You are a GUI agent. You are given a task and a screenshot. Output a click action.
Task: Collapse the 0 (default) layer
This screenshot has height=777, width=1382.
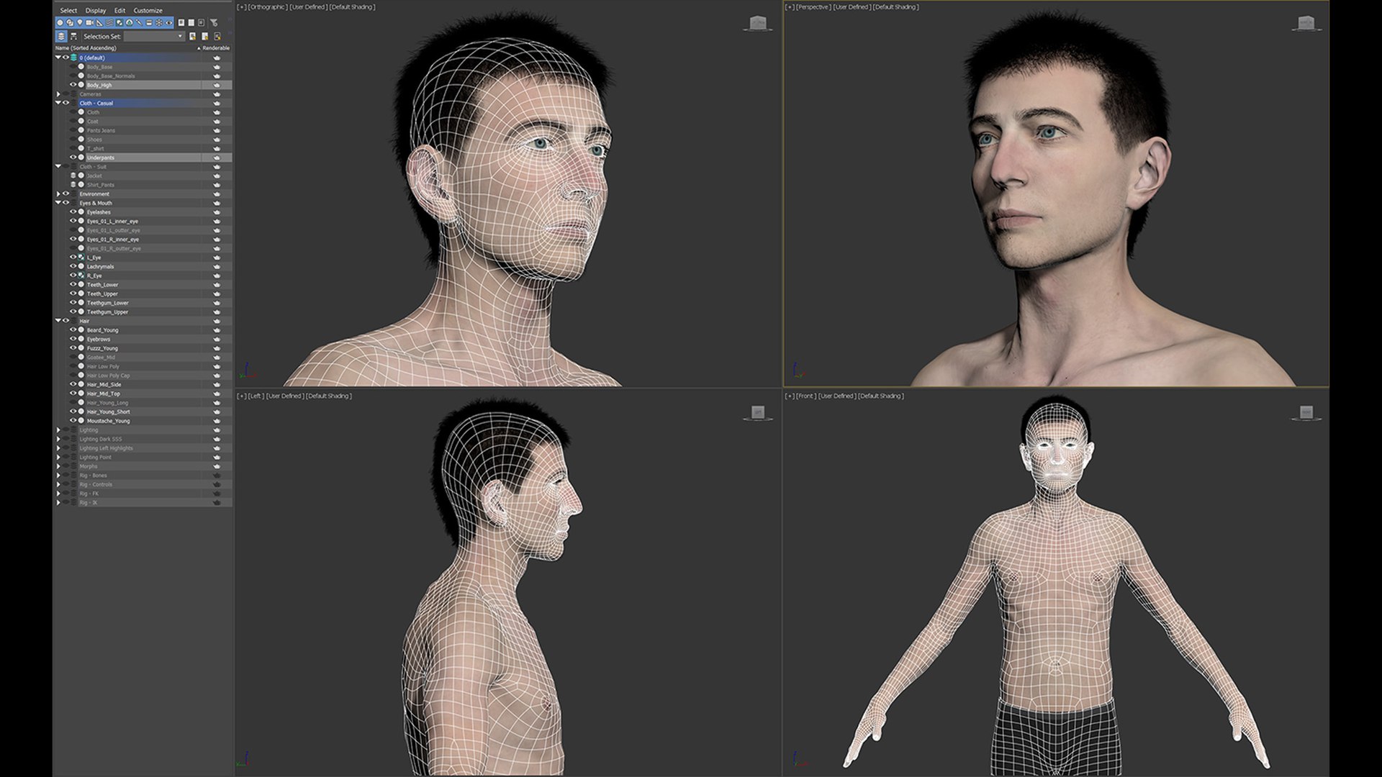[58, 58]
